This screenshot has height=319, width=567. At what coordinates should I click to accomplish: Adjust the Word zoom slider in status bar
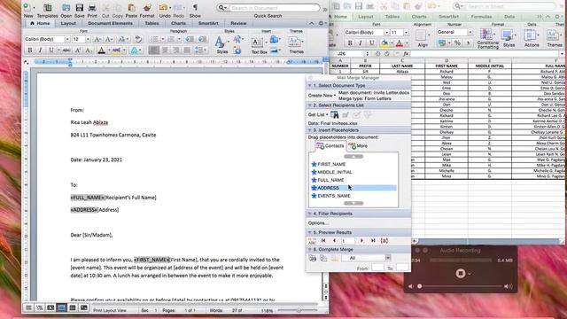[x=299, y=310]
